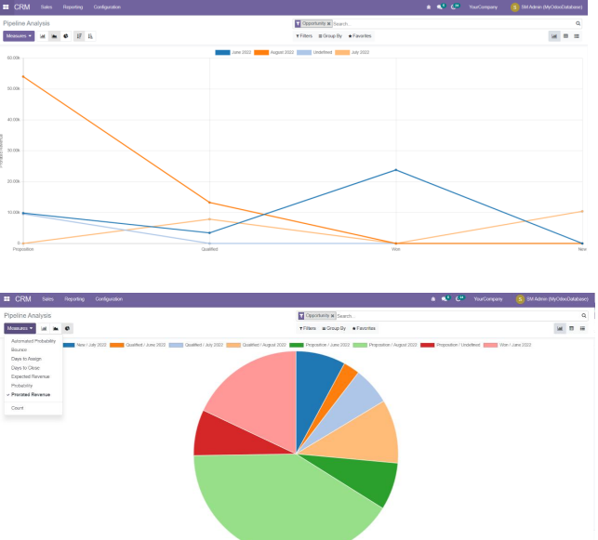Expand Group By options in line chart panel
This screenshot has width=598, height=540.
tap(332, 36)
